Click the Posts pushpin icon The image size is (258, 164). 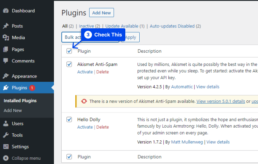[6, 26]
